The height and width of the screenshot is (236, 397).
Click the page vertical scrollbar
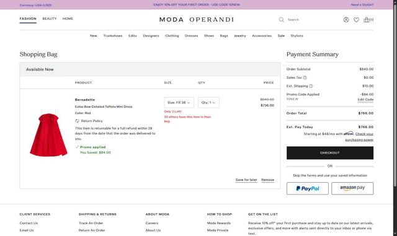[395, 96]
